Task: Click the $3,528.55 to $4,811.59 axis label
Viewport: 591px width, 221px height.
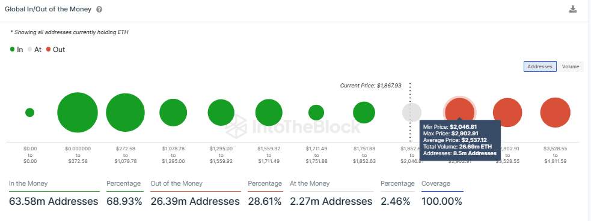Action: (555, 155)
